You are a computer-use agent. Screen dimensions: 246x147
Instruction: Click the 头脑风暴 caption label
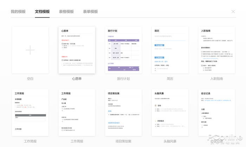(170, 141)
